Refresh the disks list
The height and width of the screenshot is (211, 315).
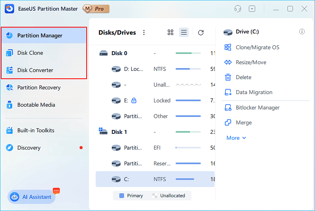201,33
